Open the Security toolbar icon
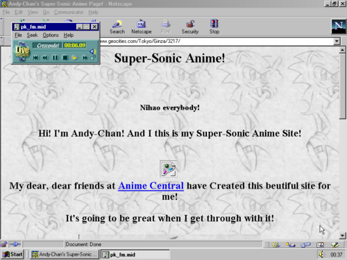Image resolution: width=347 pixels, height=260 pixels. [190, 27]
